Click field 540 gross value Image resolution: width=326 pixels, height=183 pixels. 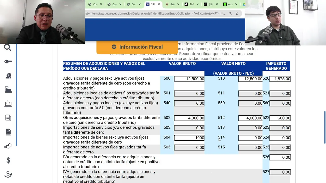[x=189, y=103]
